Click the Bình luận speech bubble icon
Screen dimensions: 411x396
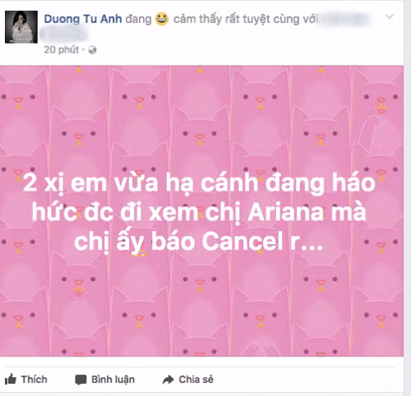[81, 380]
